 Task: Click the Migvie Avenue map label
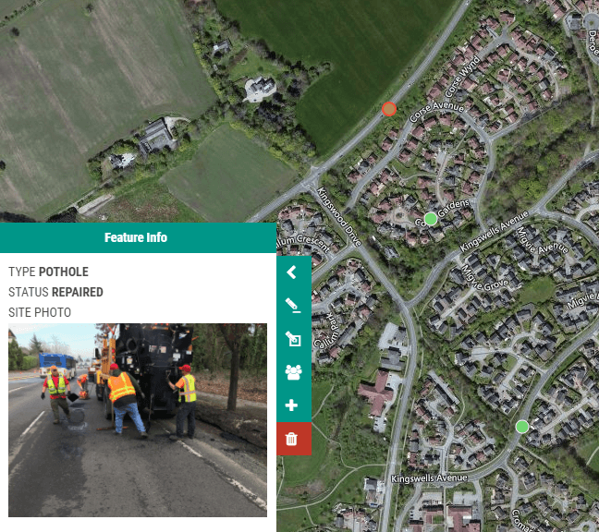(x=542, y=242)
